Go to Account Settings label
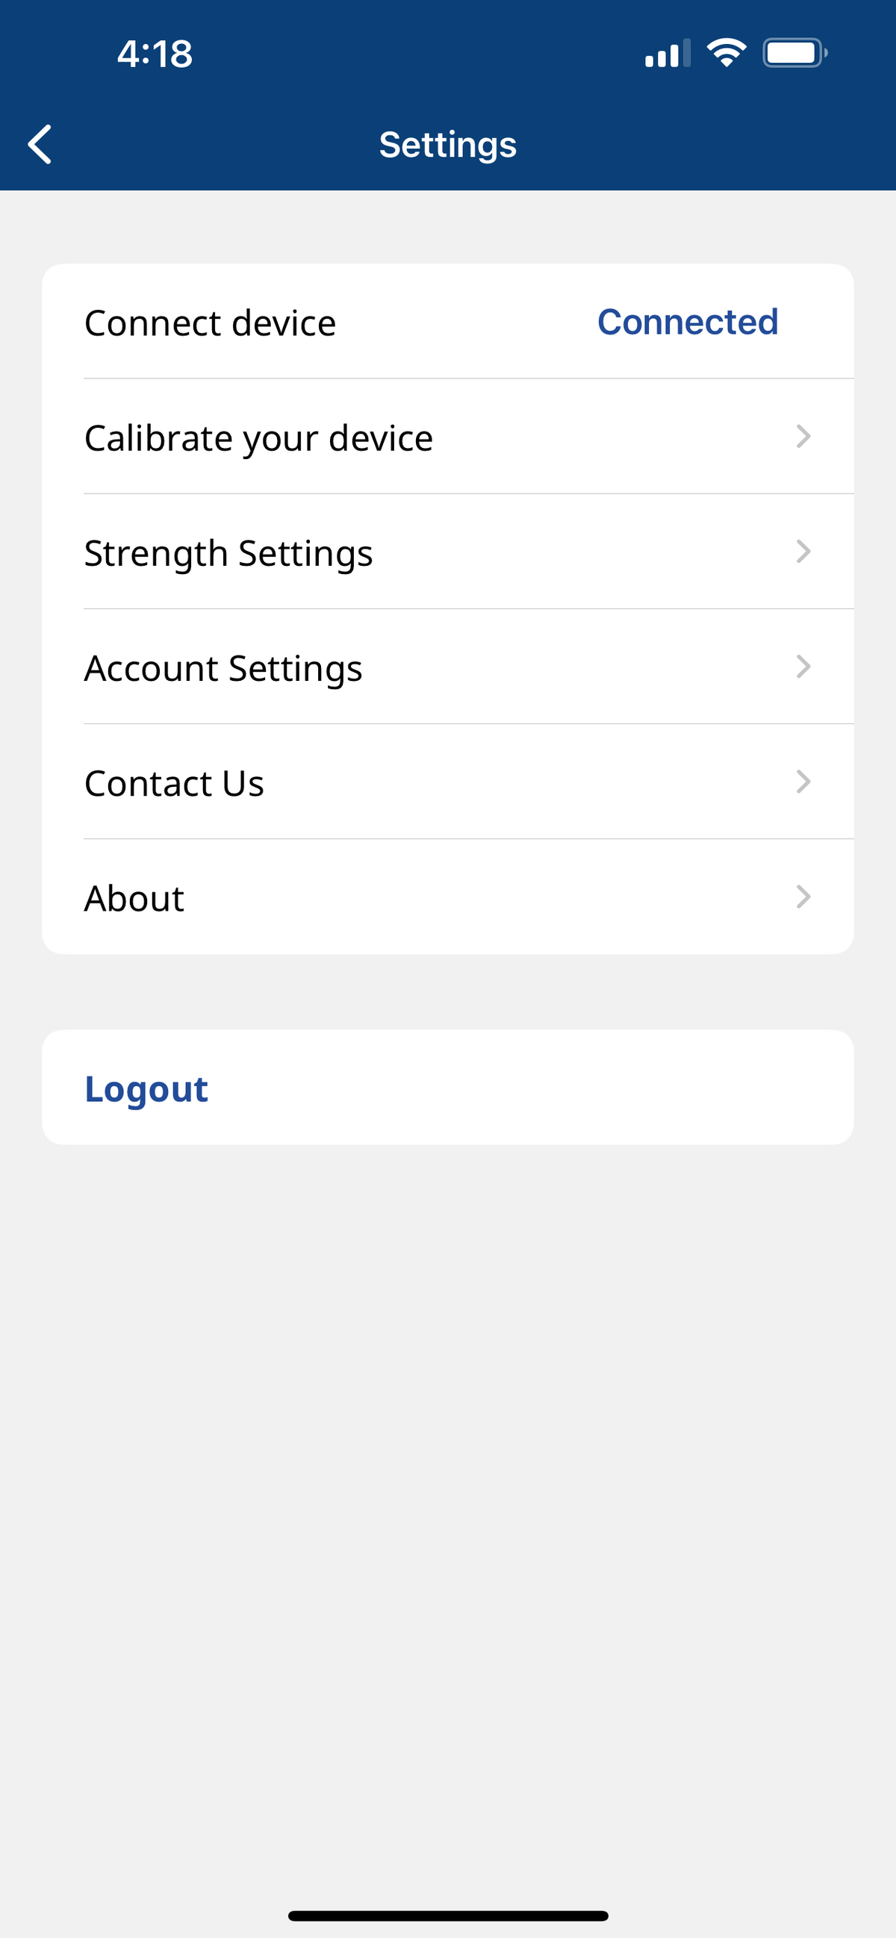The width and height of the screenshot is (896, 1938). coord(223,668)
